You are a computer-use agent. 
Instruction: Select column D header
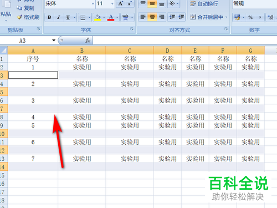[x=167, y=50]
